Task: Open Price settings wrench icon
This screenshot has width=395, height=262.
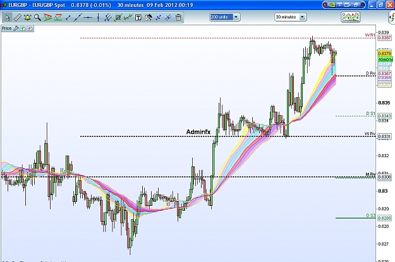Action: [16, 28]
